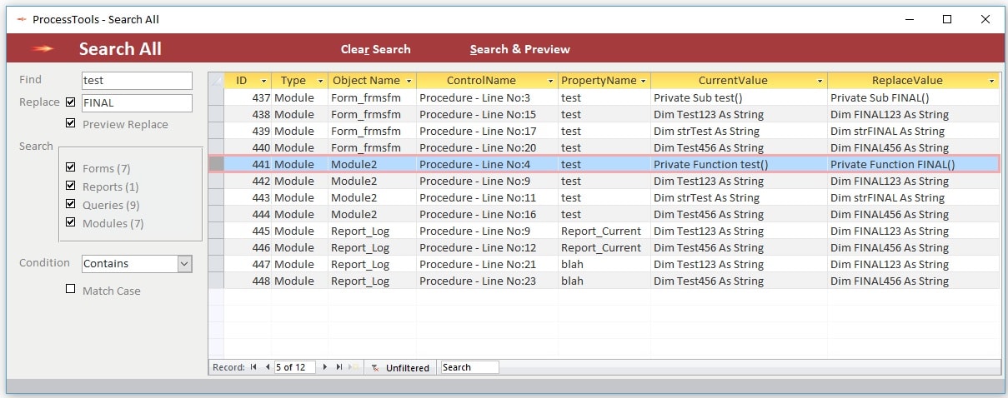This screenshot has height=398, width=1008.
Task: Click 'Dim strTest As String' in row 439
Action: coord(739,131)
